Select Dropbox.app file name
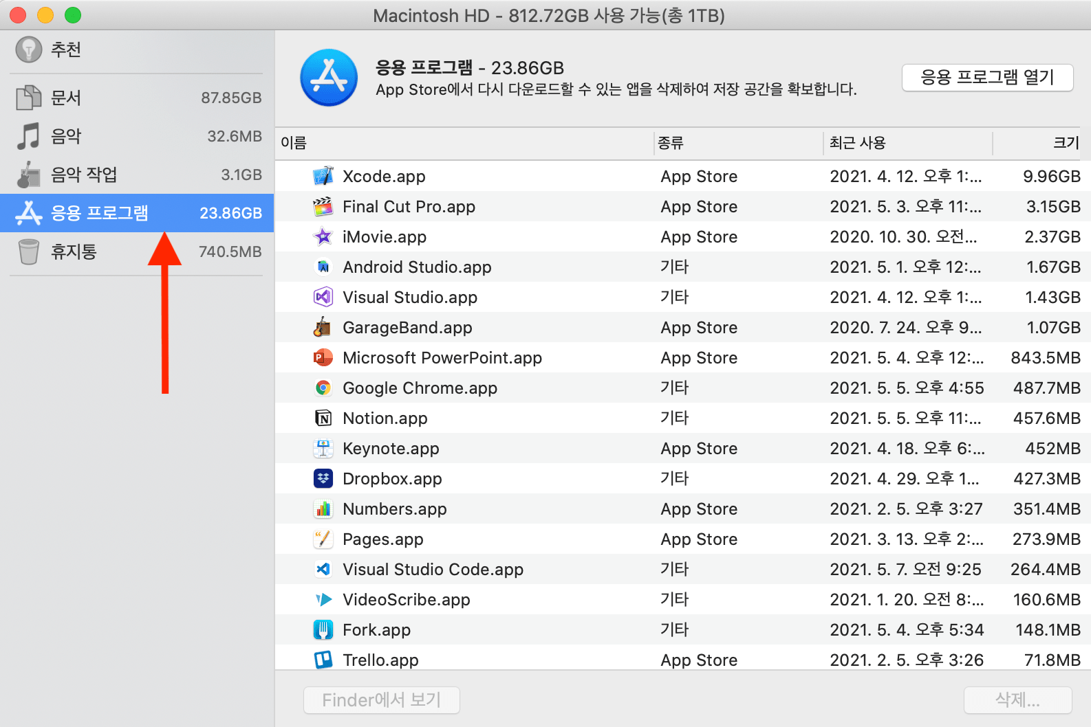Image resolution: width=1091 pixels, height=727 pixels. 392,479
